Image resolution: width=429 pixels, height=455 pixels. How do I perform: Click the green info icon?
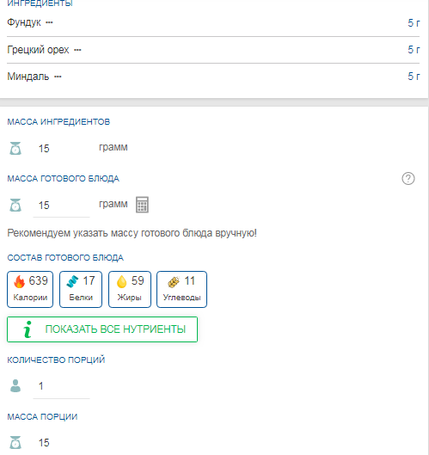pyautogui.click(x=28, y=329)
